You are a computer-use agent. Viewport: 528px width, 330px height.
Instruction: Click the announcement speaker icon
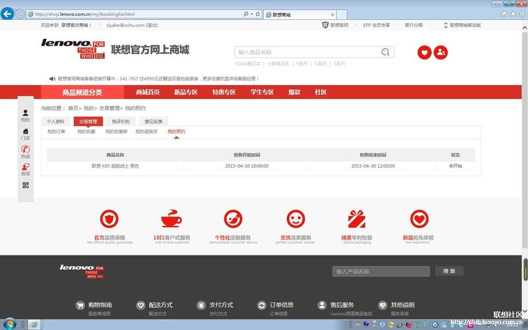(x=52, y=79)
